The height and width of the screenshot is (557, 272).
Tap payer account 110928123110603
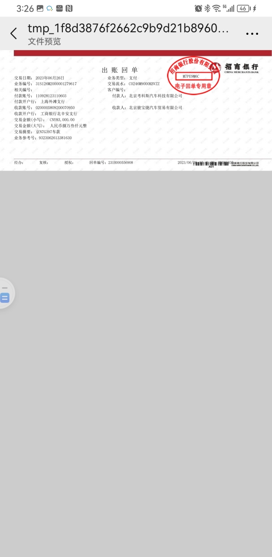pyautogui.click(x=51, y=96)
